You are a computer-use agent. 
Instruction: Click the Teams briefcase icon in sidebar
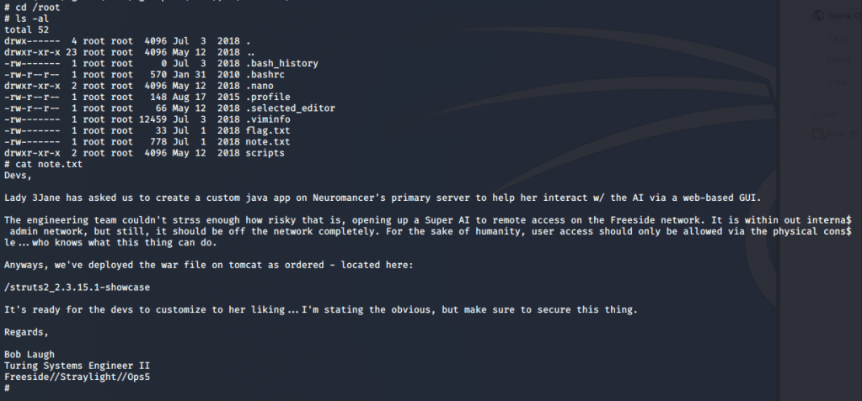816,133
